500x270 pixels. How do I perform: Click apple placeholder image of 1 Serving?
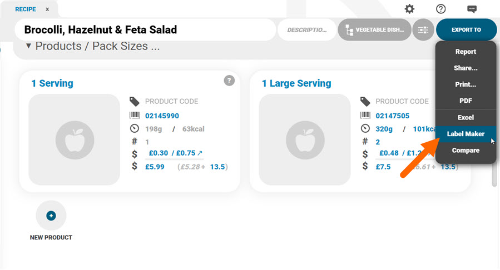point(75,139)
